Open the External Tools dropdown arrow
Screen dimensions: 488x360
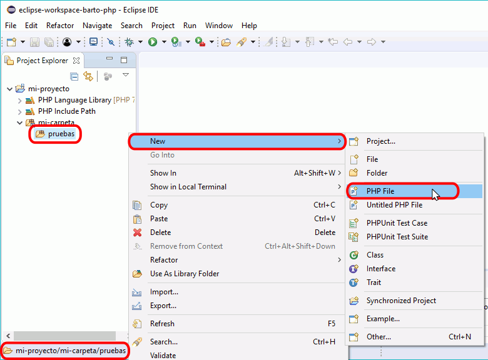(211, 42)
